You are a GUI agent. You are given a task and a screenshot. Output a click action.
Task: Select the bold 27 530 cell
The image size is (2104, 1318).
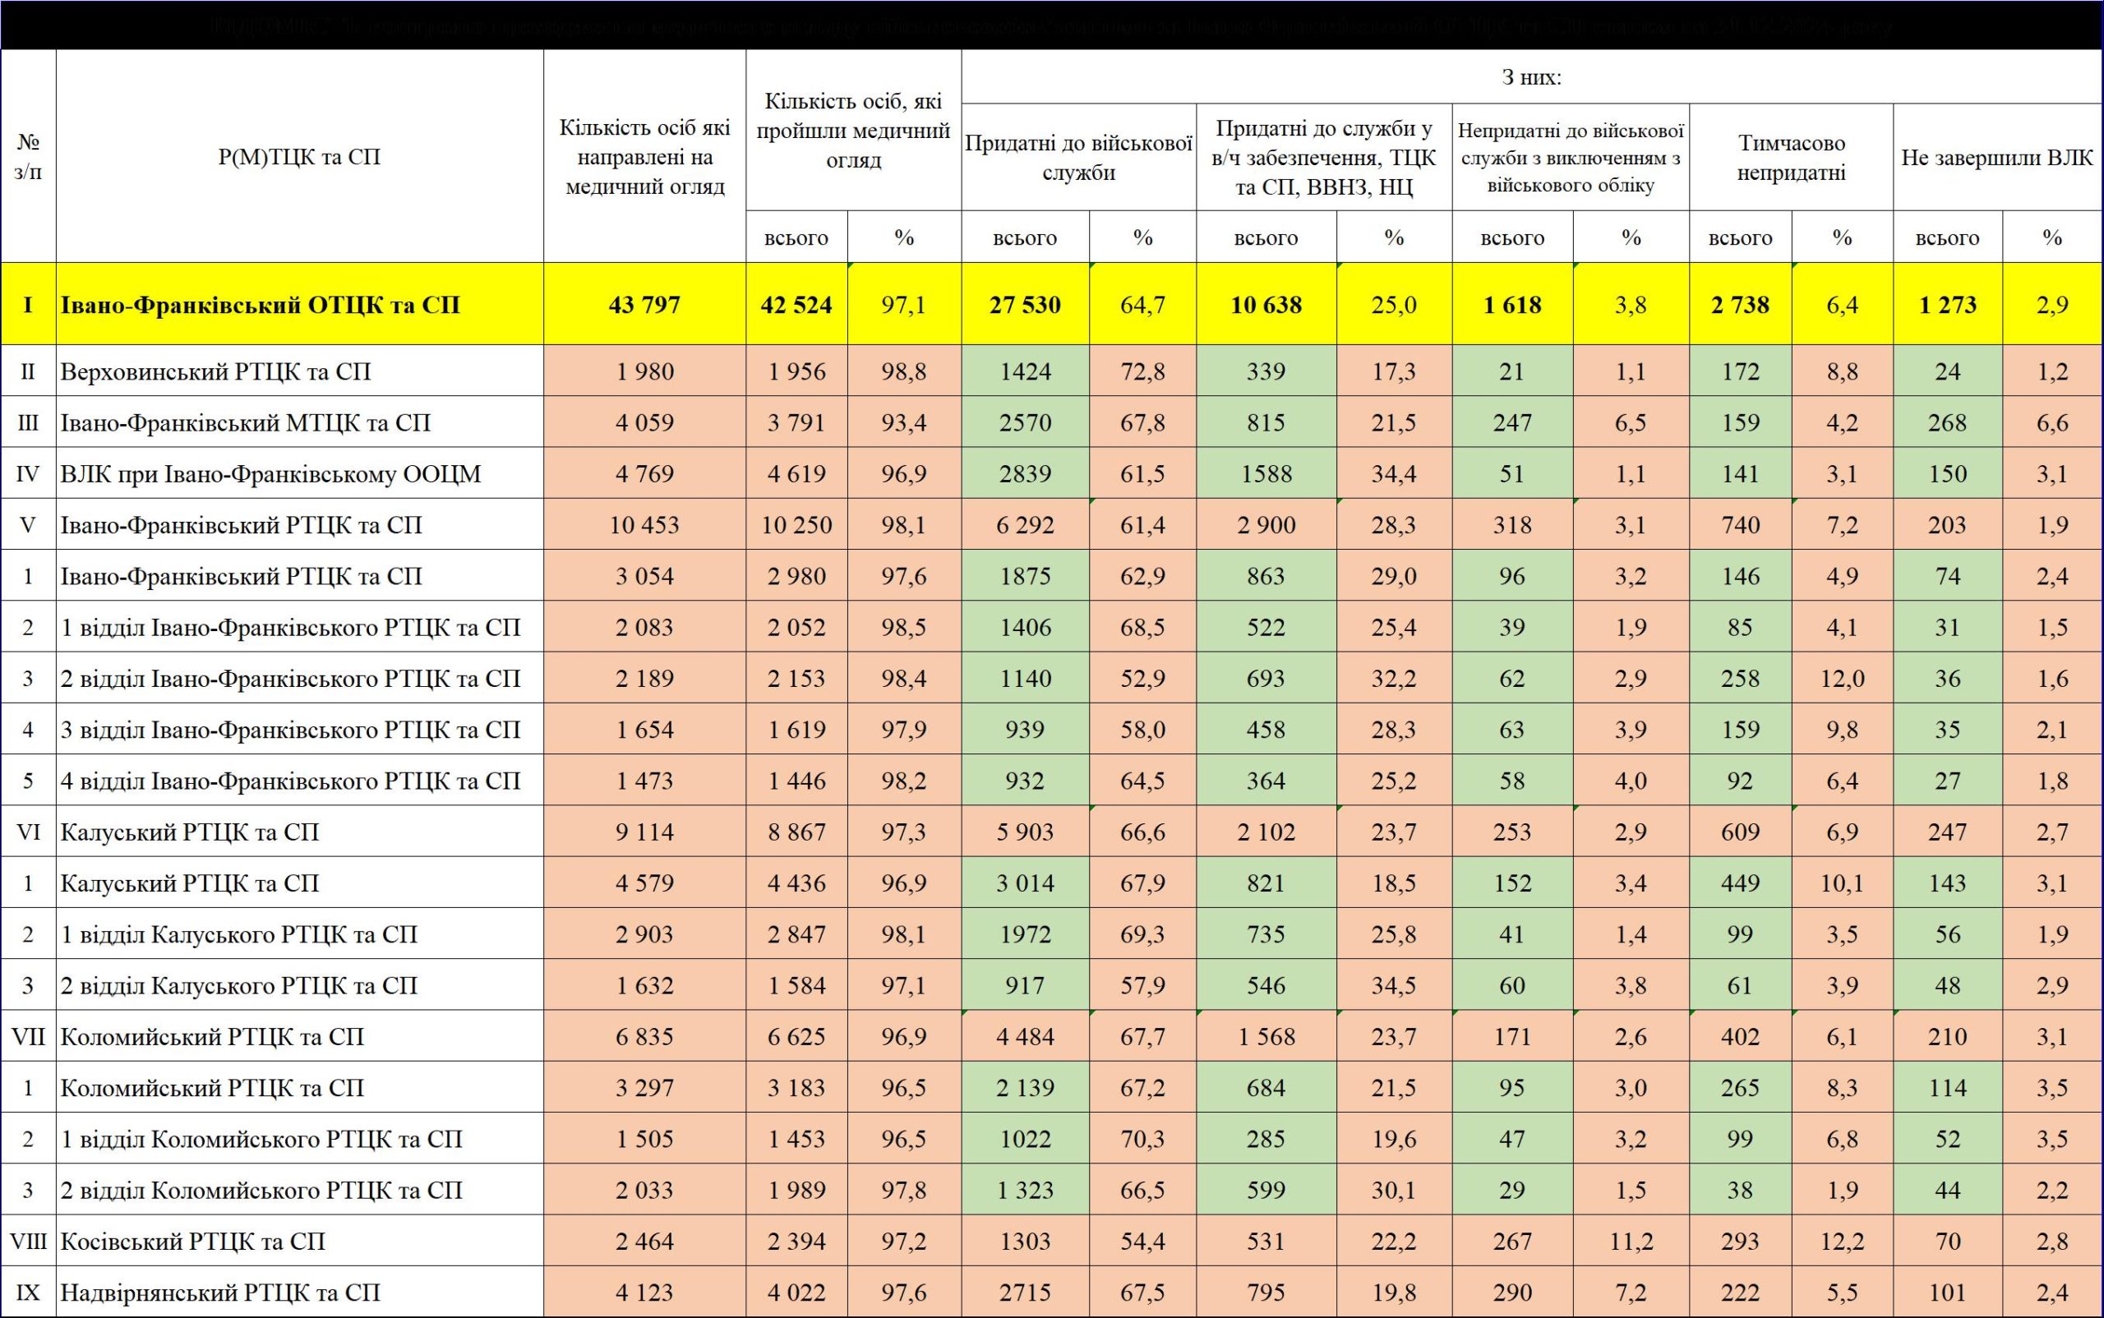tap(1025, 305)
